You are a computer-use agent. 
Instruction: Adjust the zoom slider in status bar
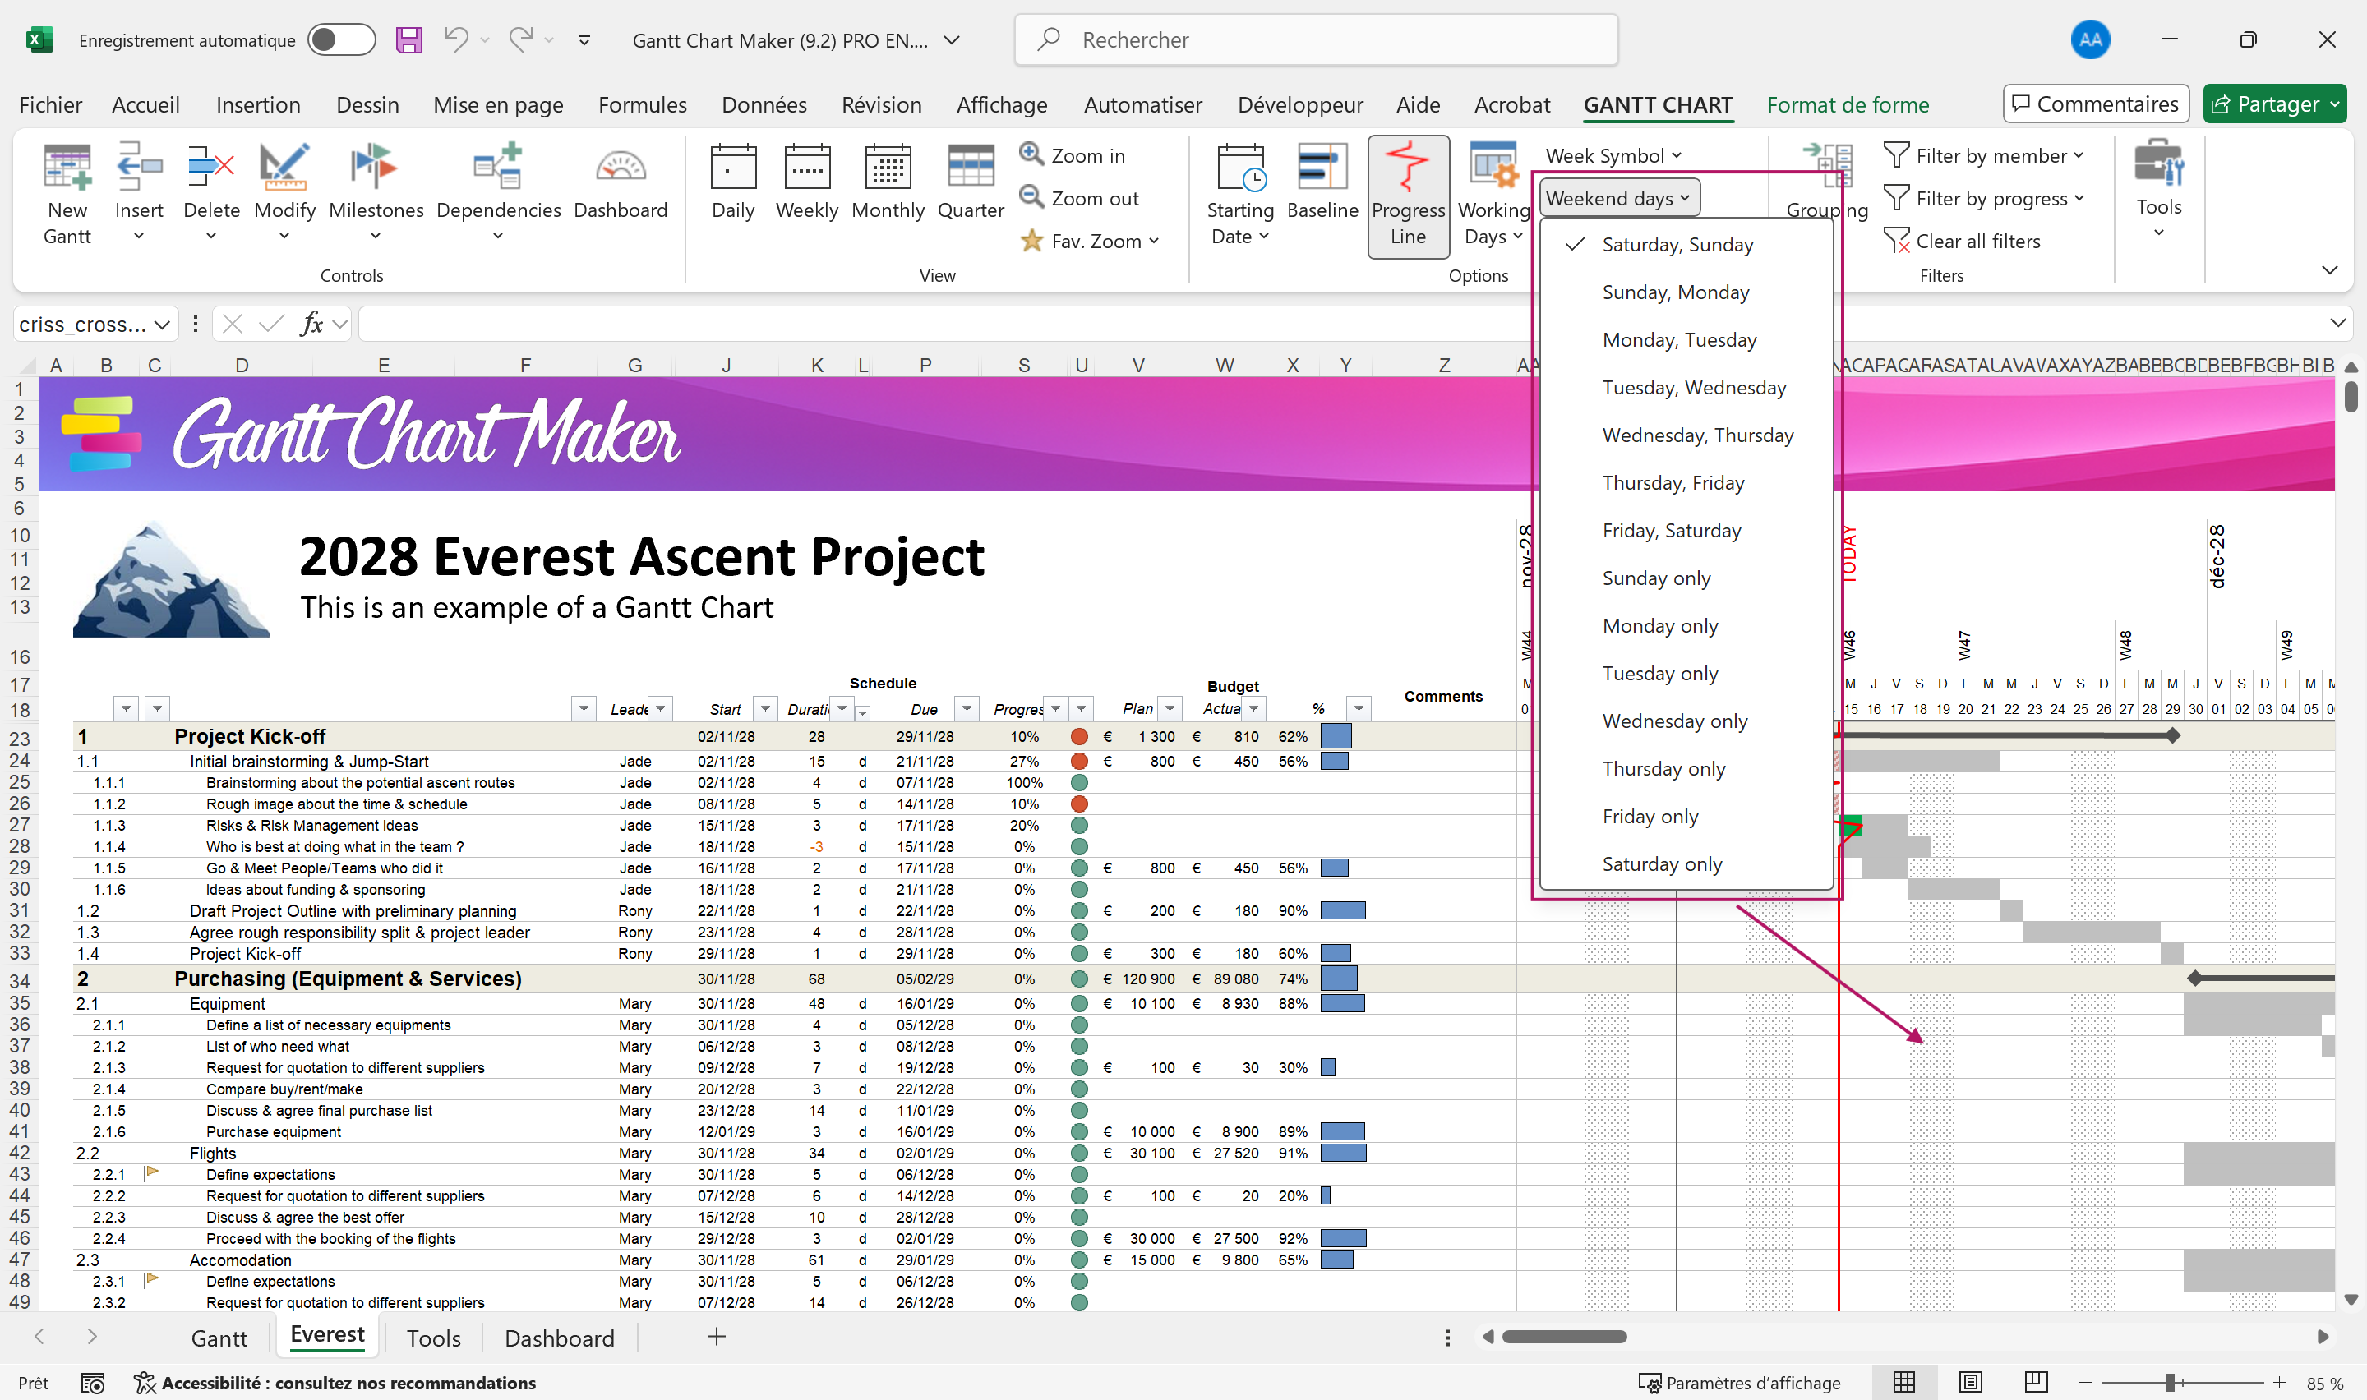click(2169, 1383)
